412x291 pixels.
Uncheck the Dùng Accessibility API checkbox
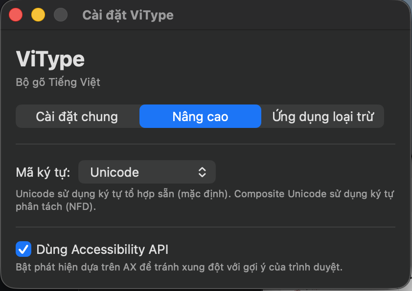coord(23,249)
